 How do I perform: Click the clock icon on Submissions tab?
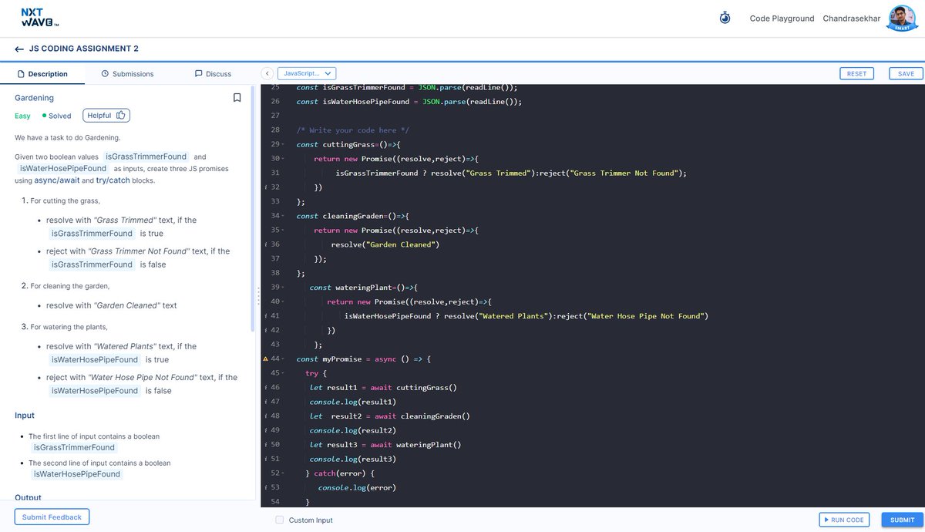click(105, 74)
